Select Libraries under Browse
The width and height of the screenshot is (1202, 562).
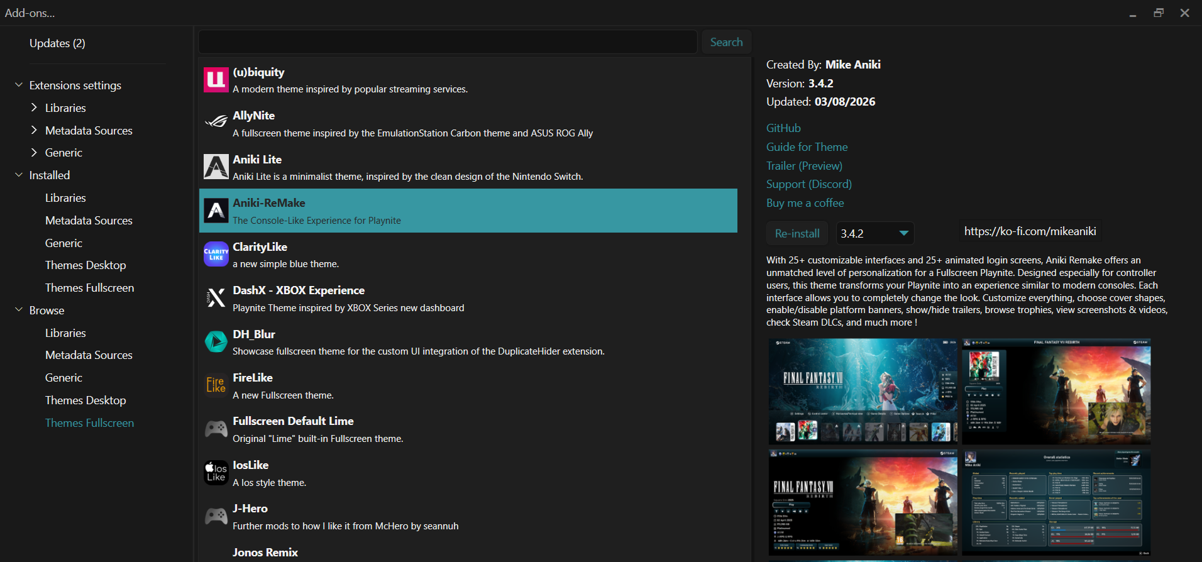click(x=65, y=333)
